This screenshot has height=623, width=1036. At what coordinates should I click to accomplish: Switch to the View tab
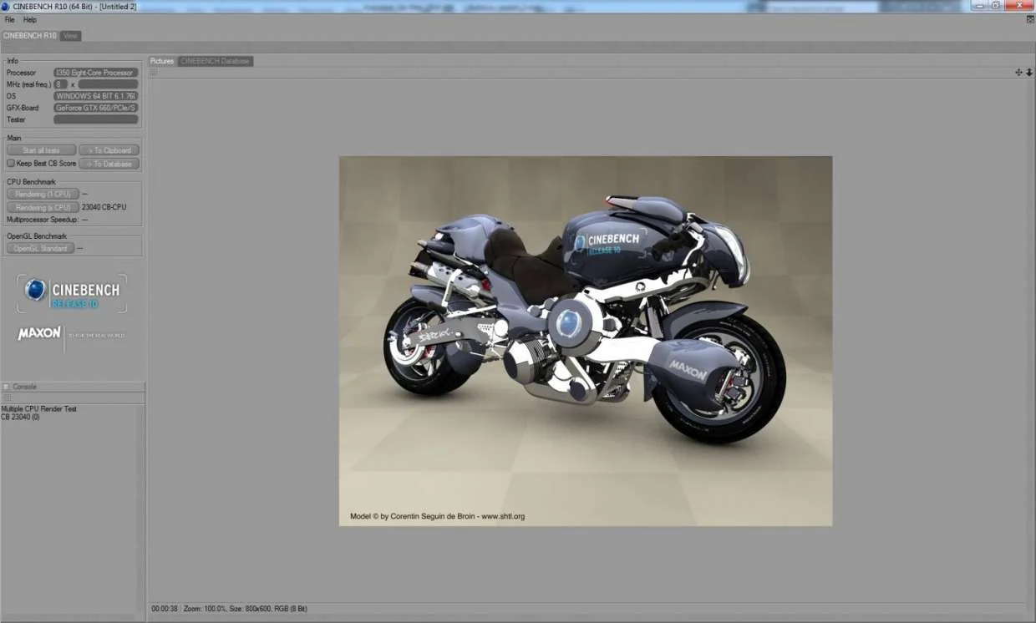point(71,36)
